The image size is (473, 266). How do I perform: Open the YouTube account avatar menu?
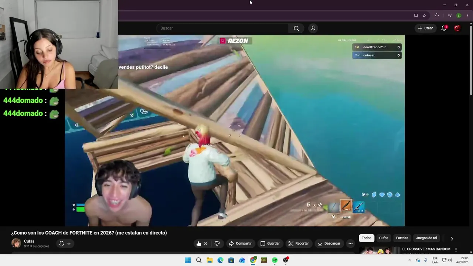pyautogui.click(x=457, y=28)
